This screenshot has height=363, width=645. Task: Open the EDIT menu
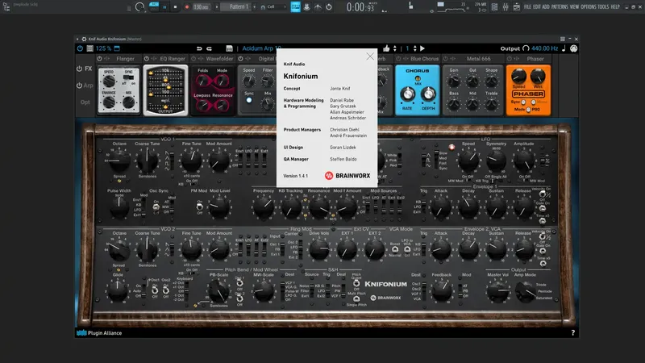(x=537, y=7)
